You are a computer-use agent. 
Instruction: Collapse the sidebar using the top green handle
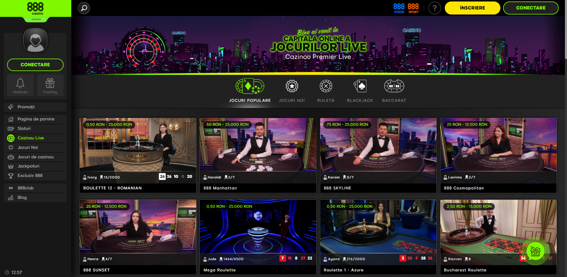(x=36, y=20)
